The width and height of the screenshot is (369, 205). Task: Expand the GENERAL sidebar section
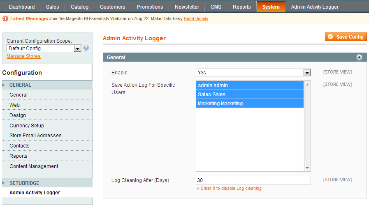click(20, 85)
